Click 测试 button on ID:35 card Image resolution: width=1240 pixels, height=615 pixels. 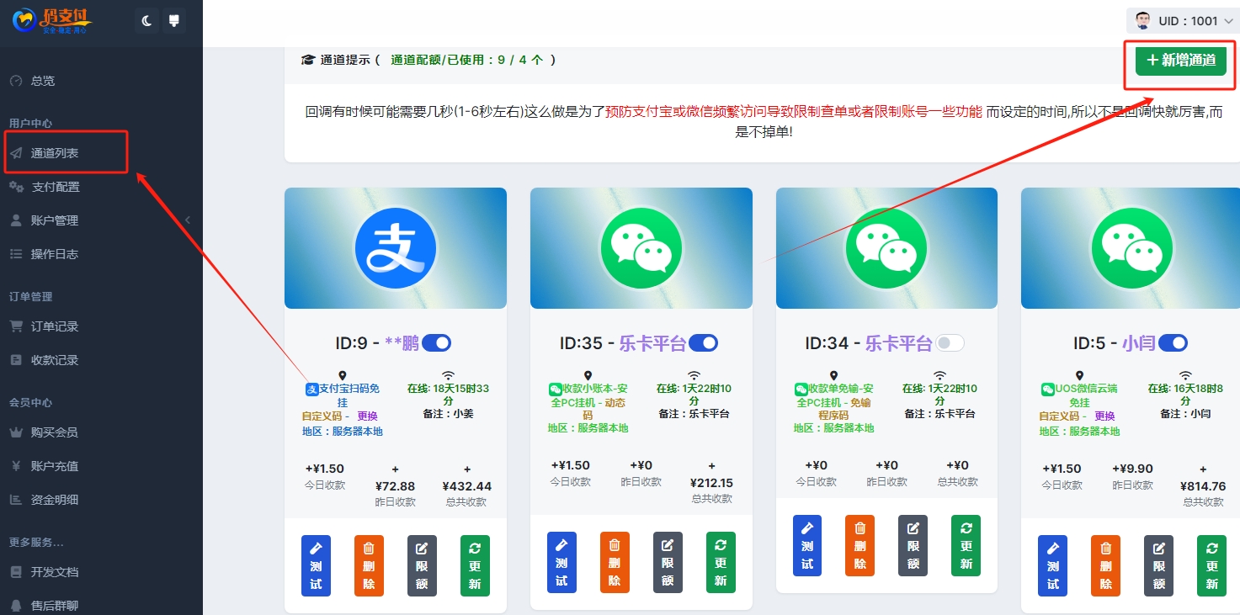point(561,562)
